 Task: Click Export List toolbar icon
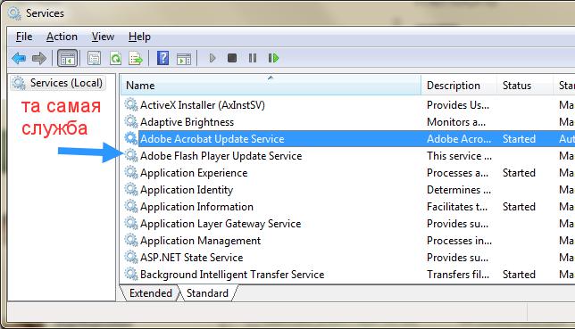(136, 58)
